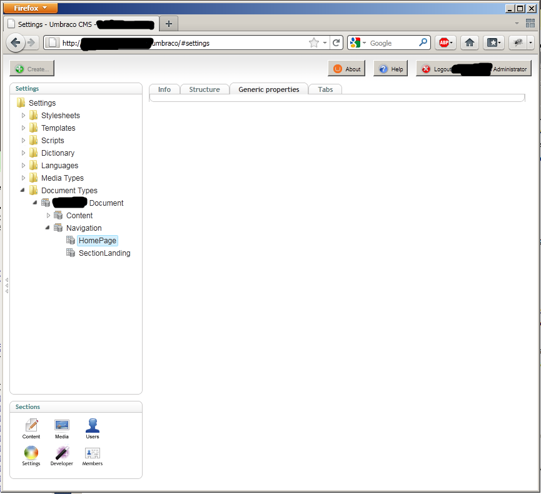
Task: Select HomePage in the tree
Action: click(98, 241)
